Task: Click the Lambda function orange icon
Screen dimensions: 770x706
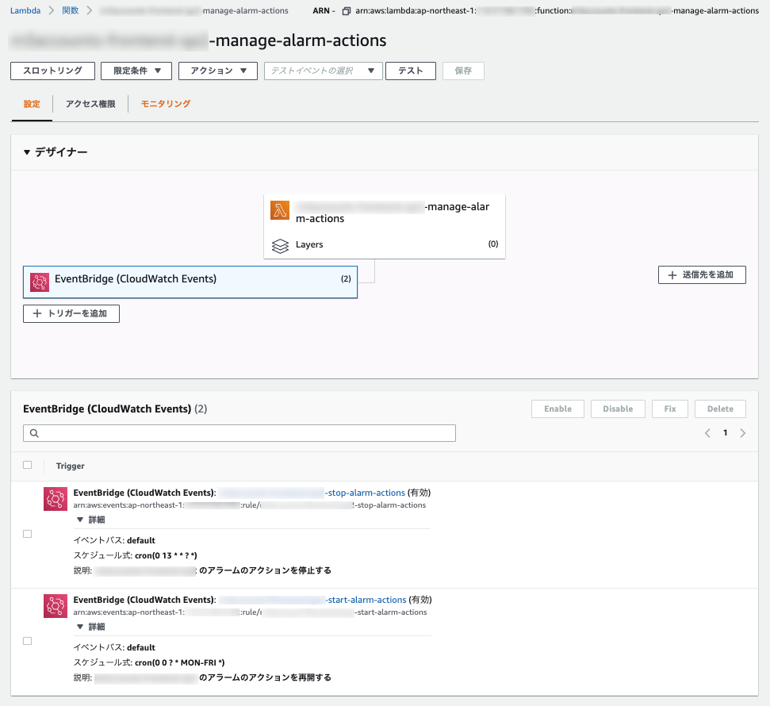Action: pyautogui.click(x=280, y=210)
